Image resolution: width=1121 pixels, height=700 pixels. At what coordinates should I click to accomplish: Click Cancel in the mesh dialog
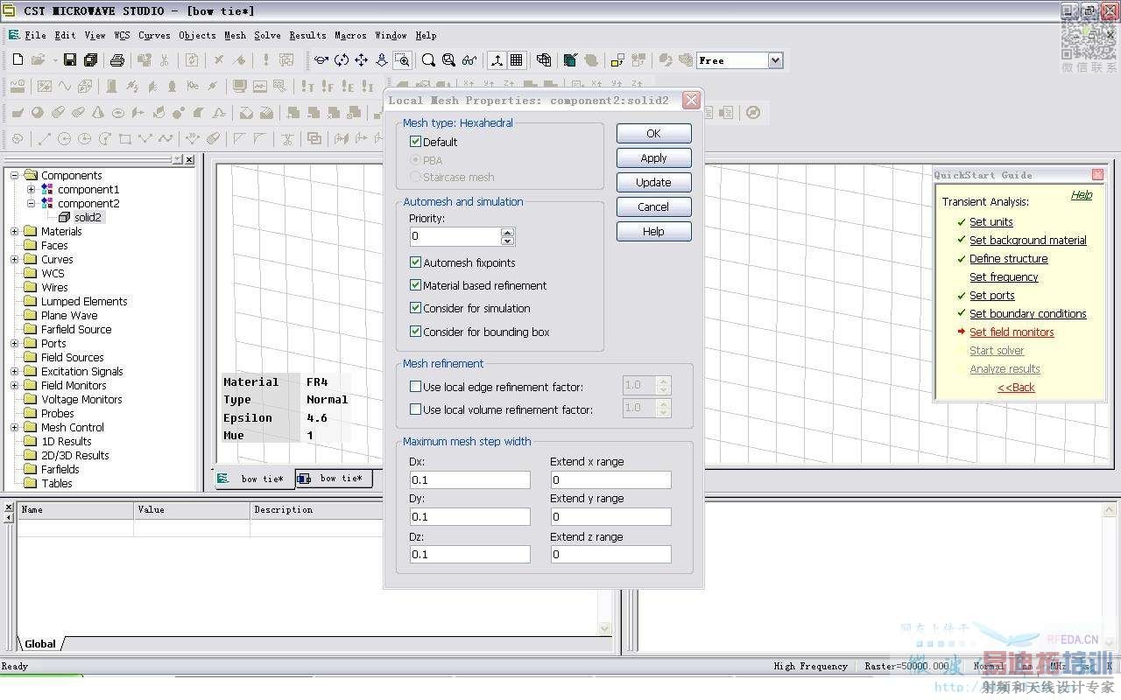pyautogui.click(x=653, y=206)
